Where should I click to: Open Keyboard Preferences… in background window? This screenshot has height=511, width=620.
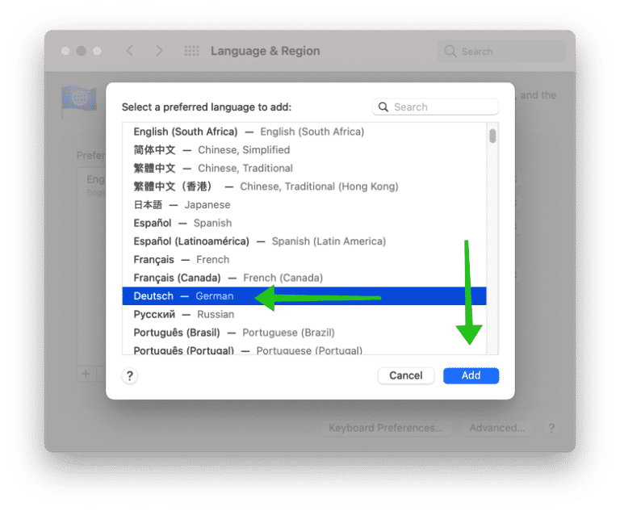(386, 428)
